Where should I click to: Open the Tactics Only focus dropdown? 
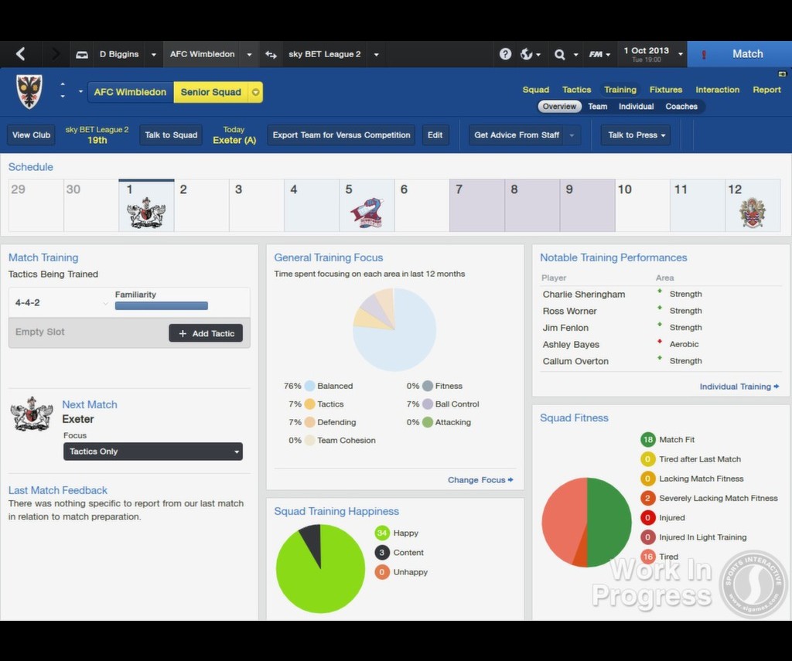click(x=152, y=451)
